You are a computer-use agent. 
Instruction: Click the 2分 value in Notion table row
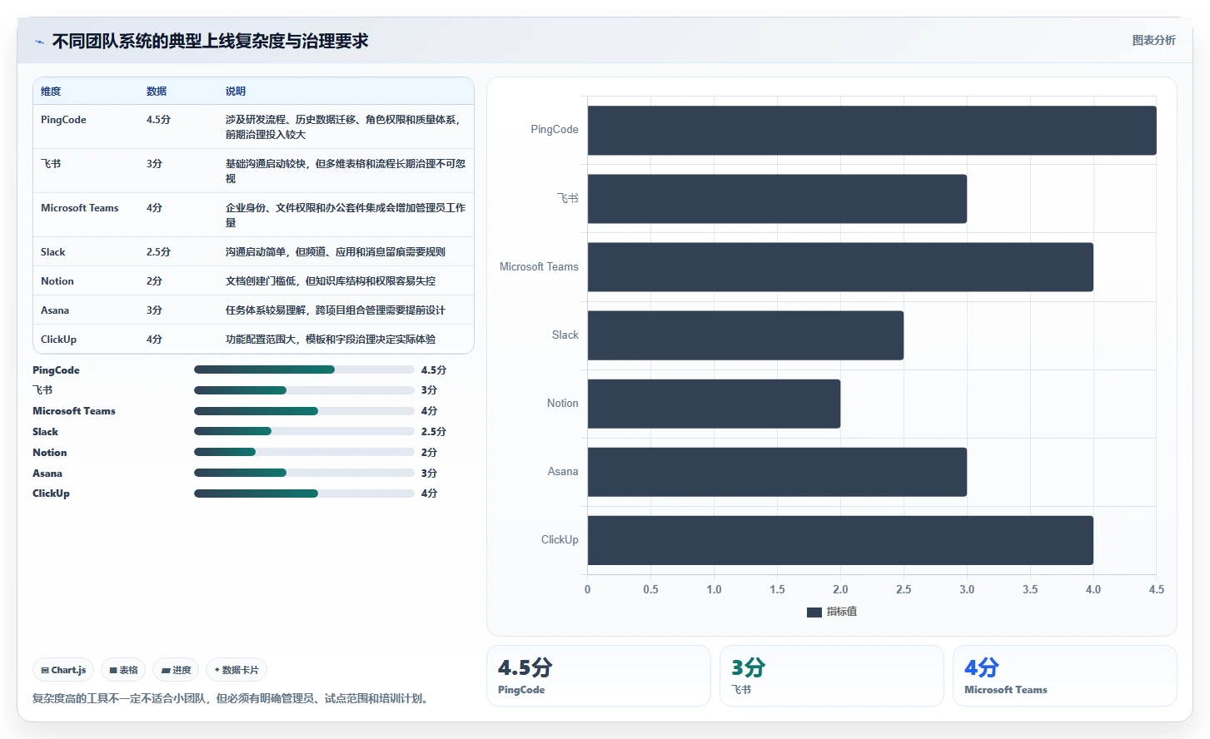[154, 281]
